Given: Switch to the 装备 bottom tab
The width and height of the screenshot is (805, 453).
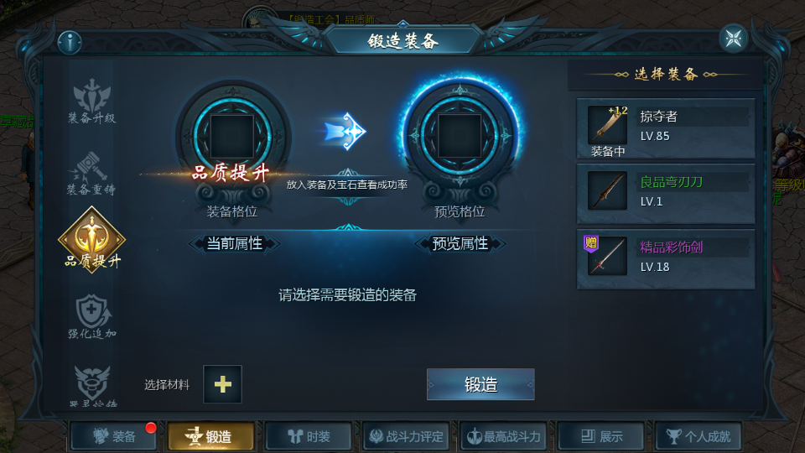Looking at the screenshot, I should (113, 436).
